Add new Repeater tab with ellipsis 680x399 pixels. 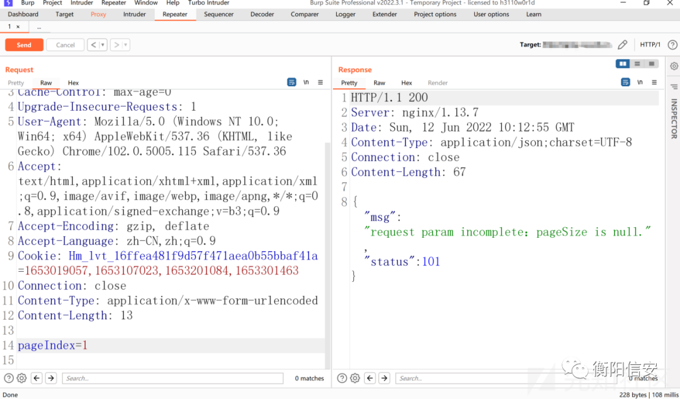39,27
